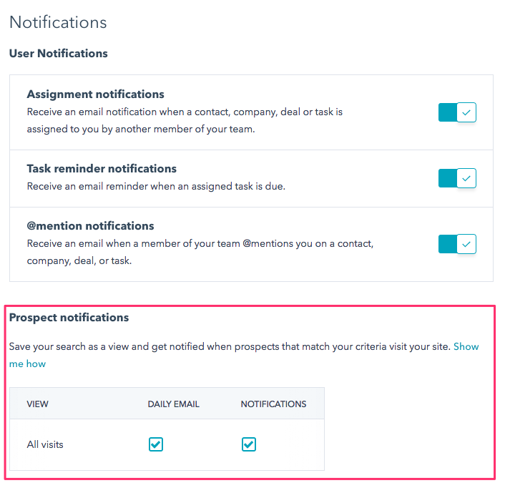Viewport: 505px width, 488px height.
Task: Click the 'Assignment notifications' title text
Action: [x=95, y=94]
